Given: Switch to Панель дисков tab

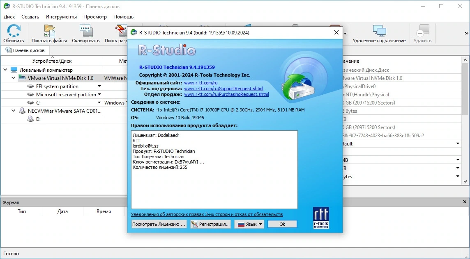Looking at the screenshot, I should click(25, 50).
